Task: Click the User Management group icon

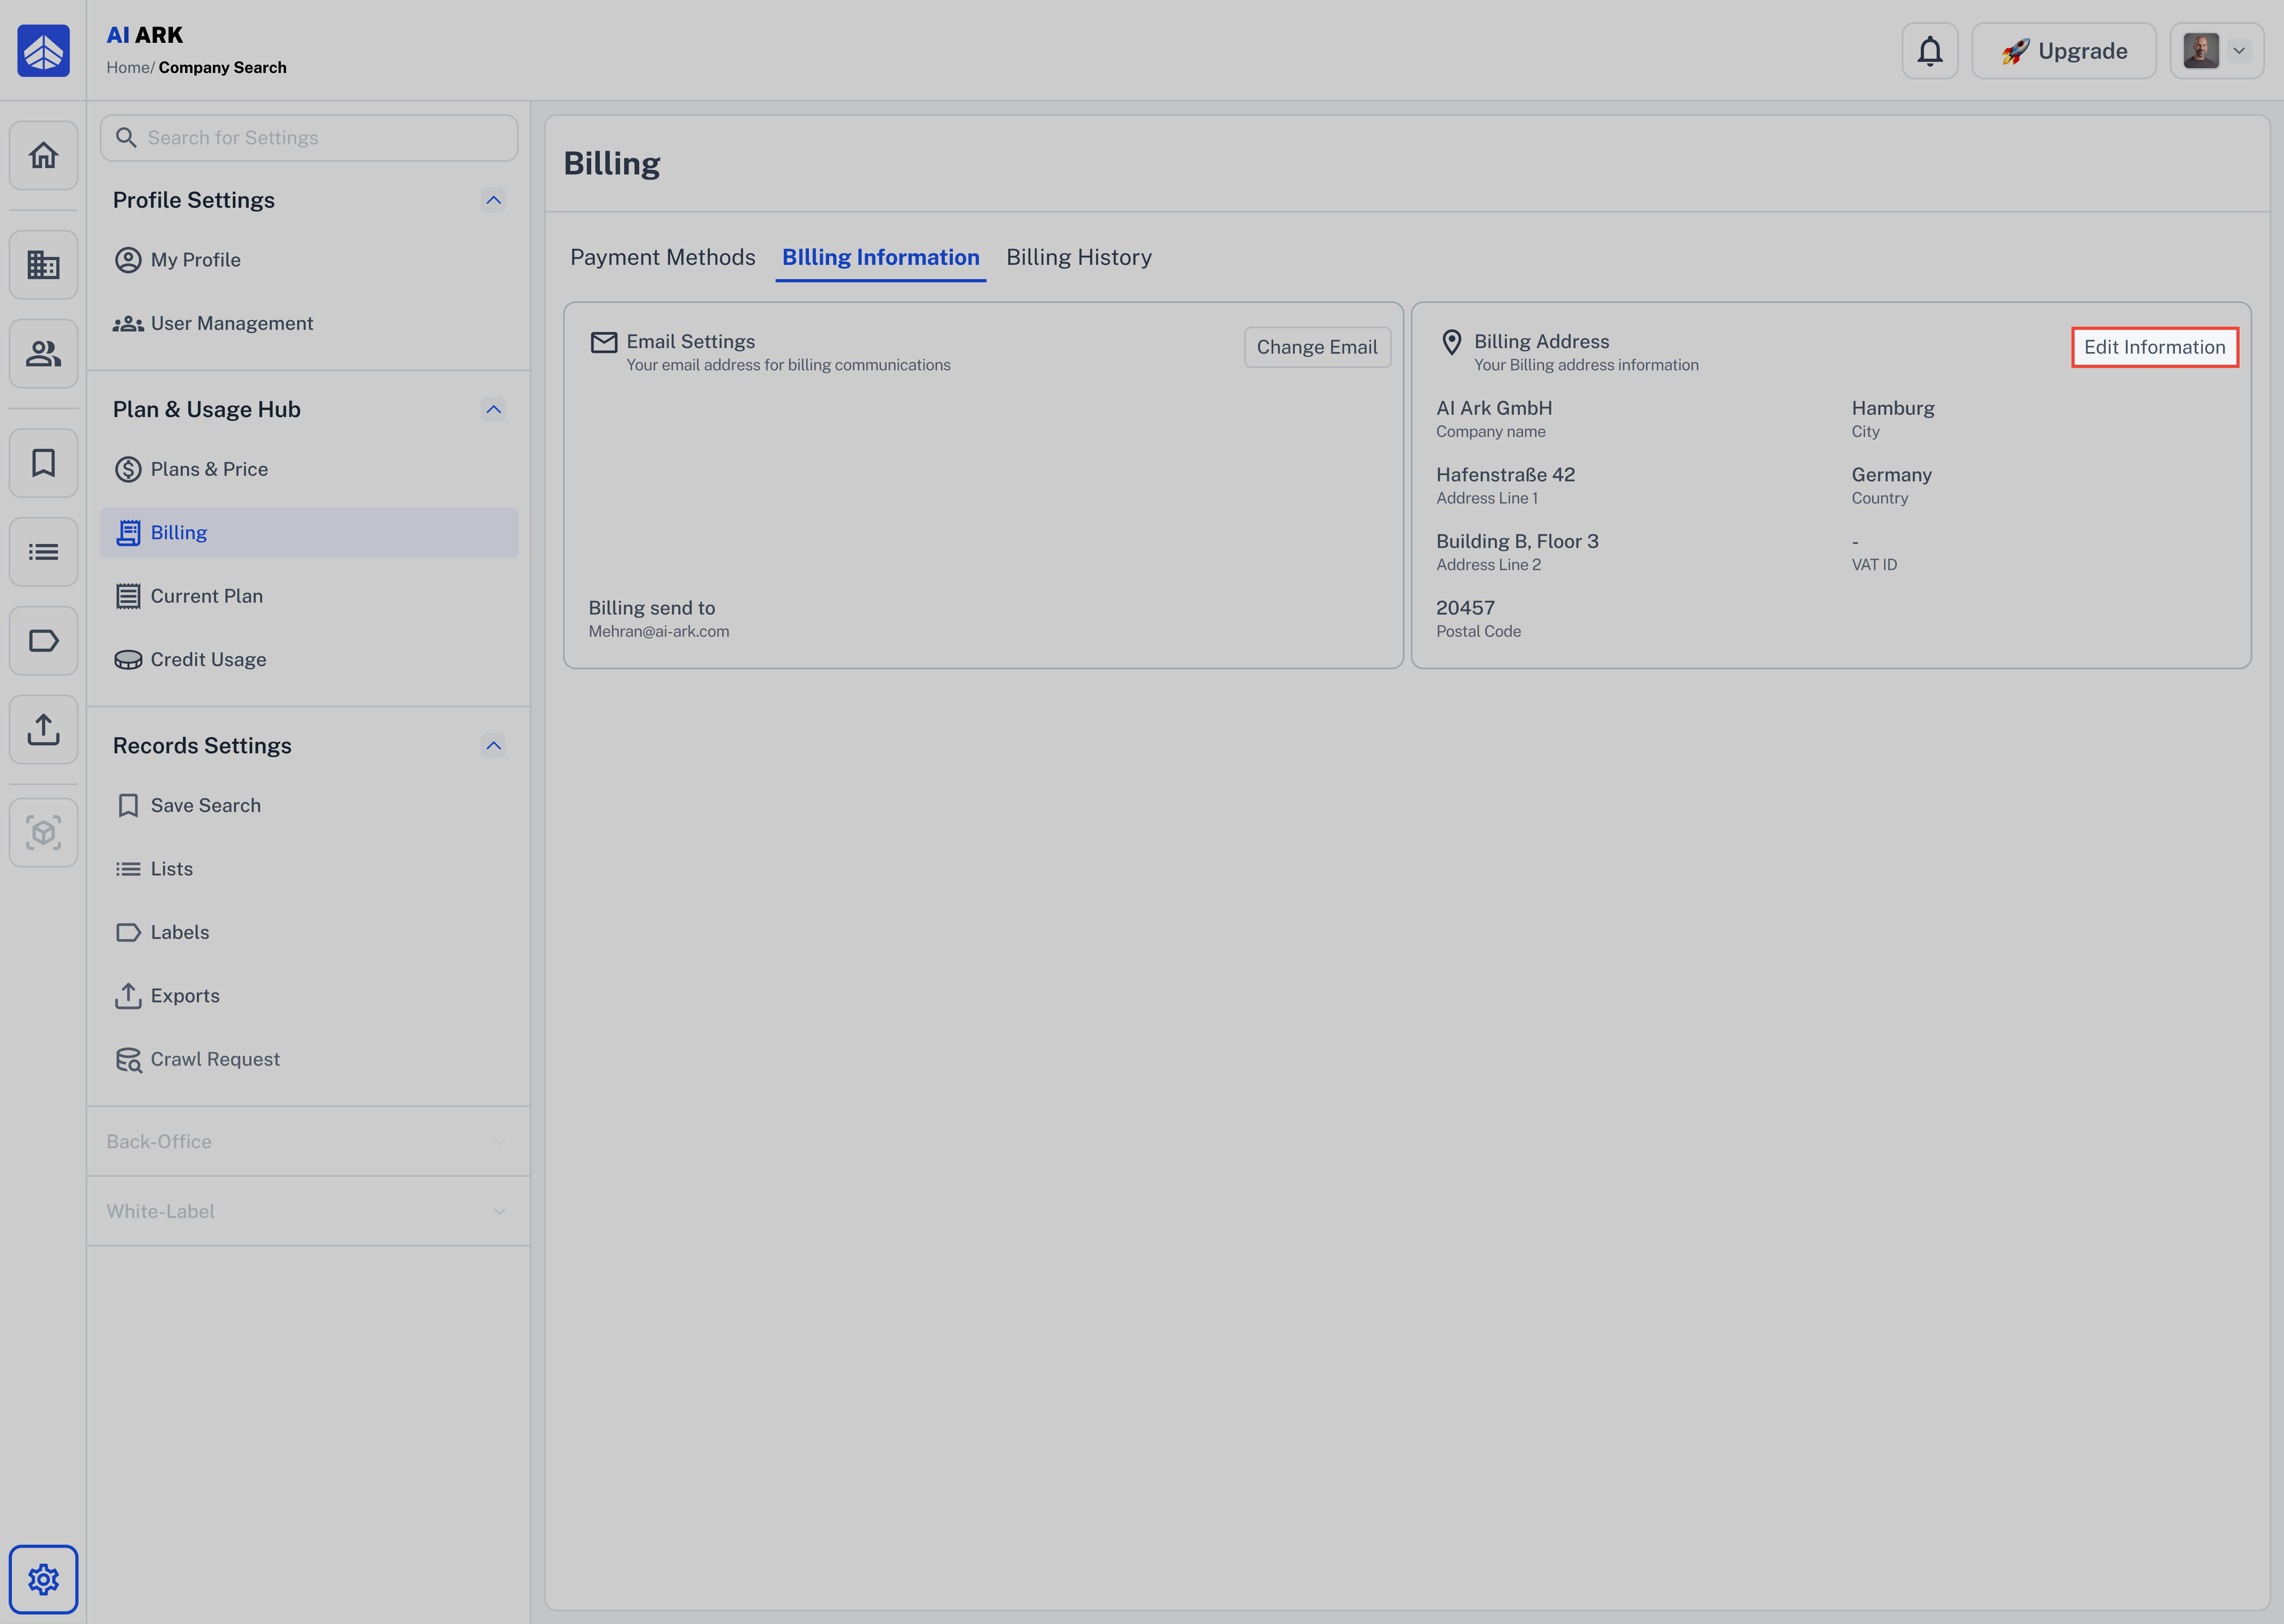Action: click(128, 324)
